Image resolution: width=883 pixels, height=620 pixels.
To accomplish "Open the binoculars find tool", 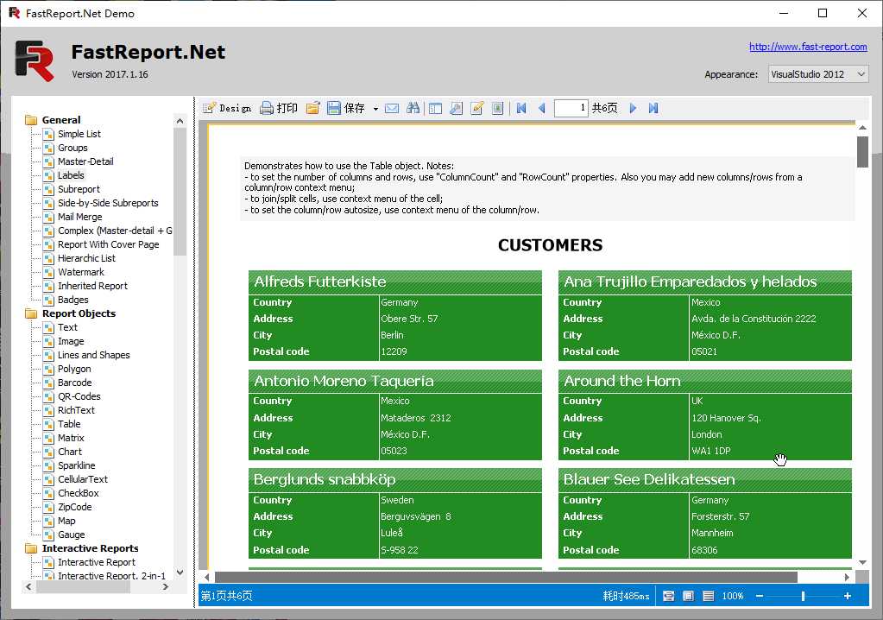I will [413, 108].
